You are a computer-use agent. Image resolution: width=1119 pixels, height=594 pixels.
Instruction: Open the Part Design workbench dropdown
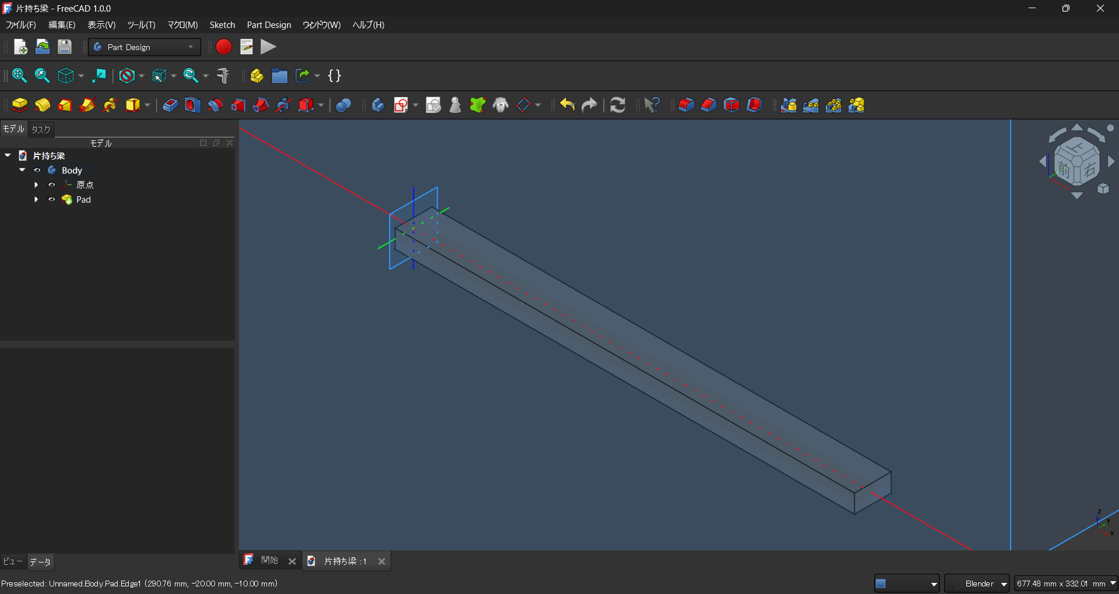pyautogui.click(x=145, y=47)
